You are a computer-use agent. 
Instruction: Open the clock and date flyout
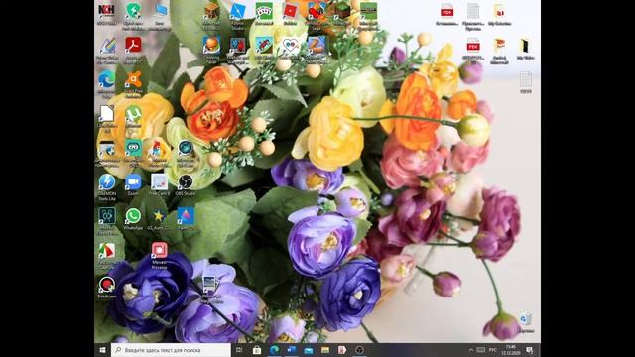coord(511,350)
